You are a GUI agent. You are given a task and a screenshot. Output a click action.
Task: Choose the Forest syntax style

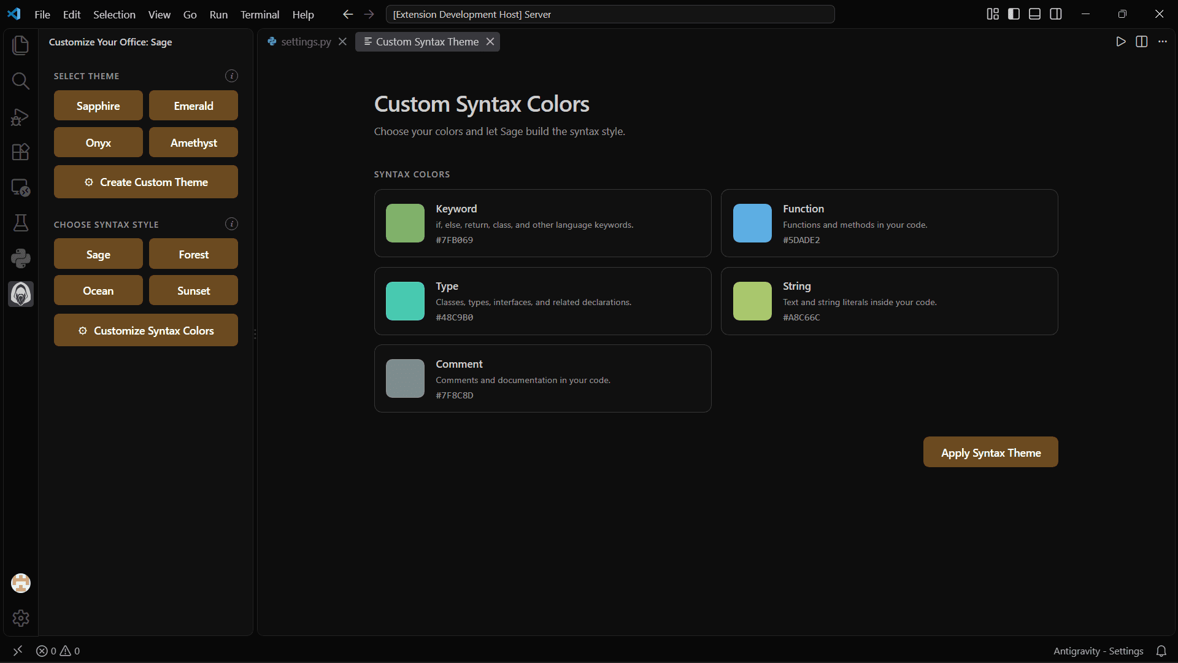[193, 254]
